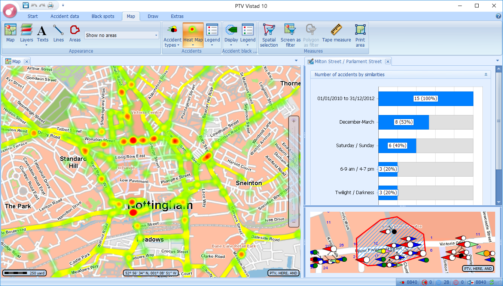Open the PTV Vistad application menu orb
The width and height of the screenshot is (503, 286).
10,10
